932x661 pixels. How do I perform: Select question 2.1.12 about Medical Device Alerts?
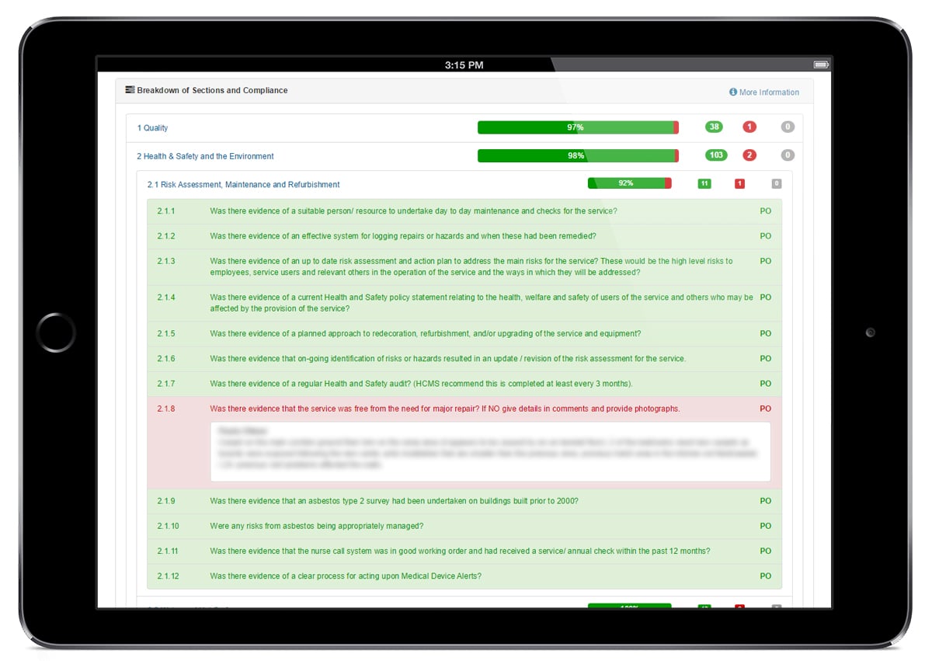tap(346, 576)
